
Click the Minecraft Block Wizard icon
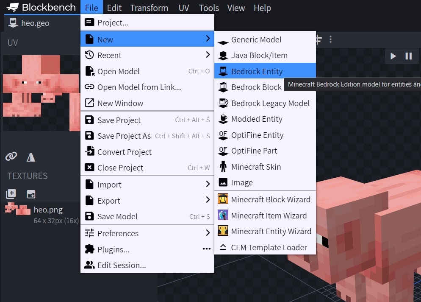(x=223, y=199)
